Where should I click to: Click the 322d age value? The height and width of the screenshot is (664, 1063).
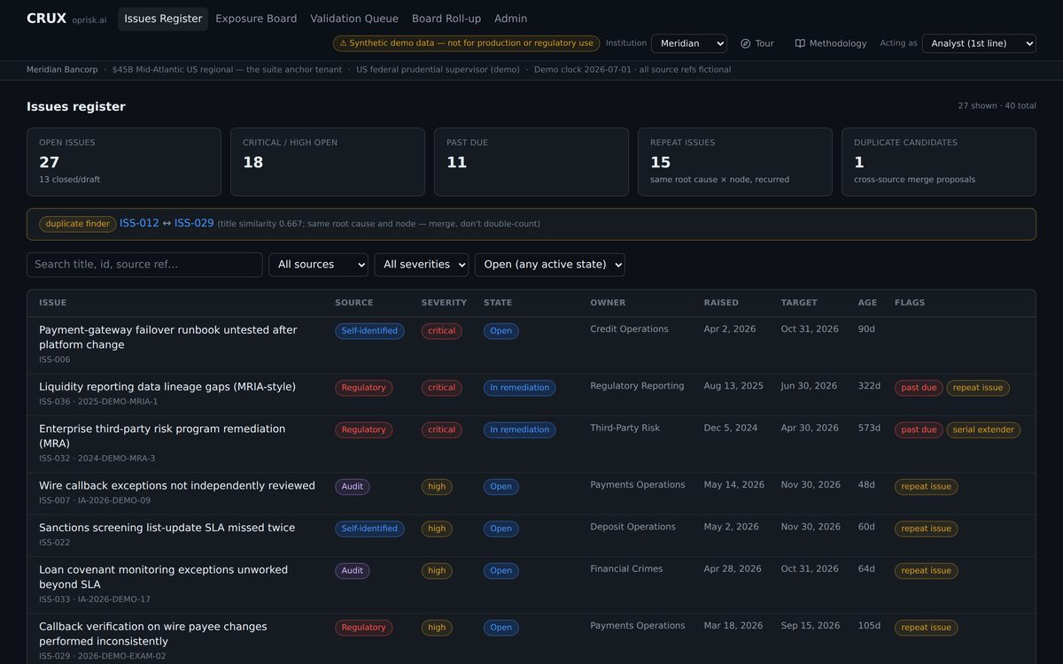(870, 386)
